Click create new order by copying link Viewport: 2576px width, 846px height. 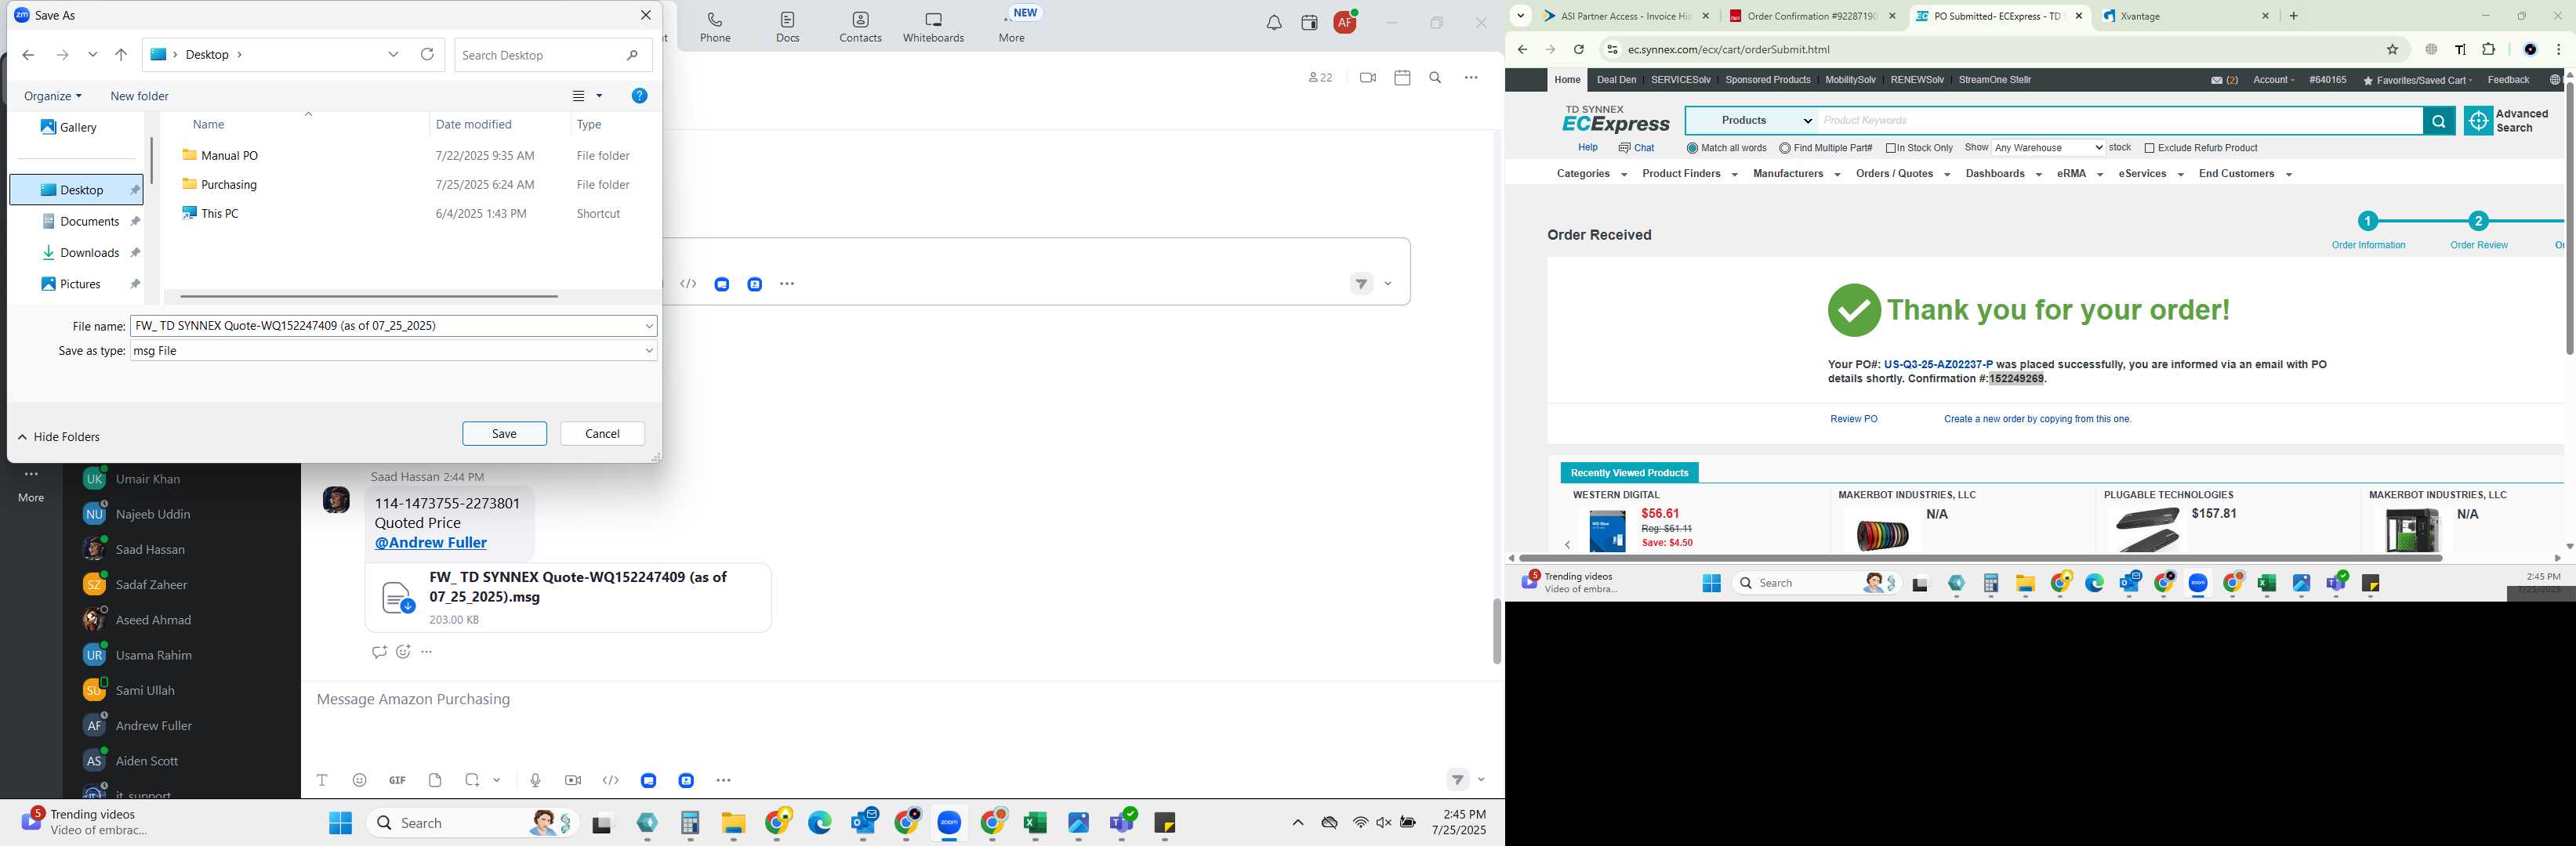tap(2037, 420)
